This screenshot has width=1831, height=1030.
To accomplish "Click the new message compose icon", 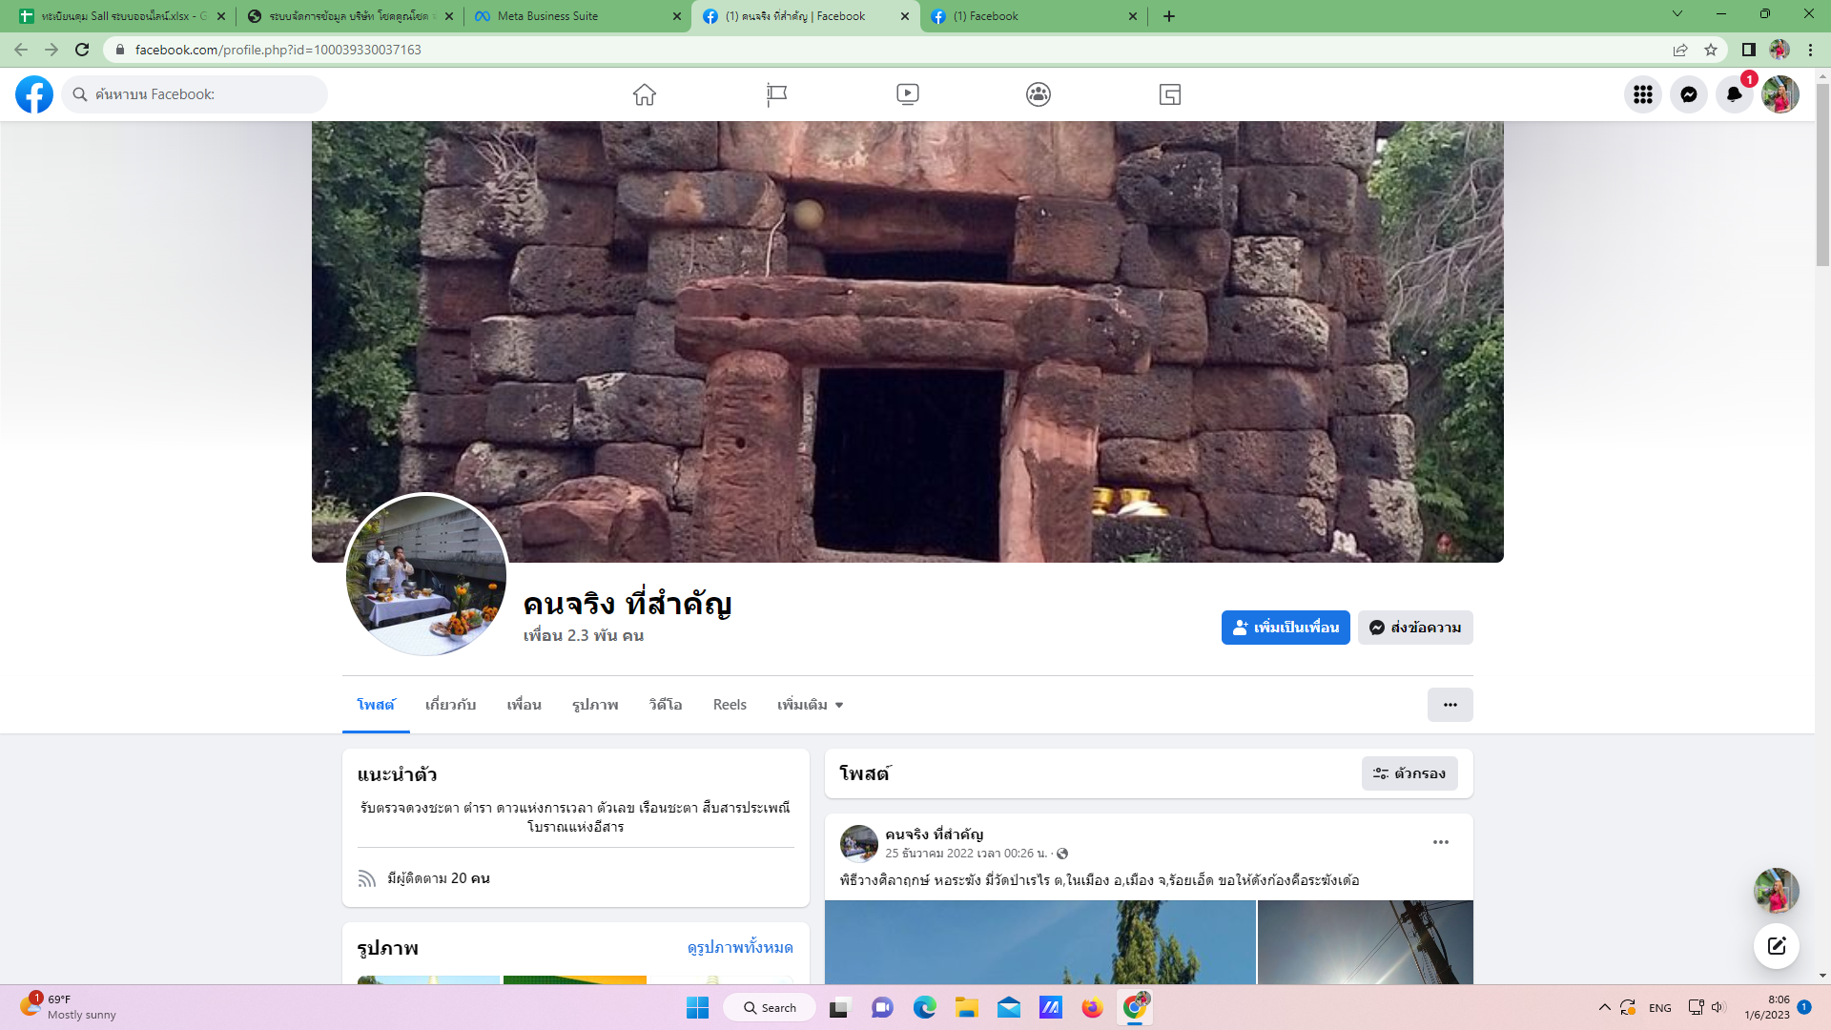I will [1776, 946].
